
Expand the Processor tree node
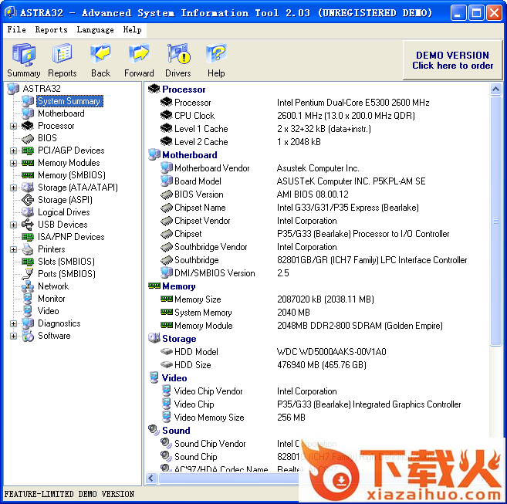pyautogui.click(x=13, y=126)
